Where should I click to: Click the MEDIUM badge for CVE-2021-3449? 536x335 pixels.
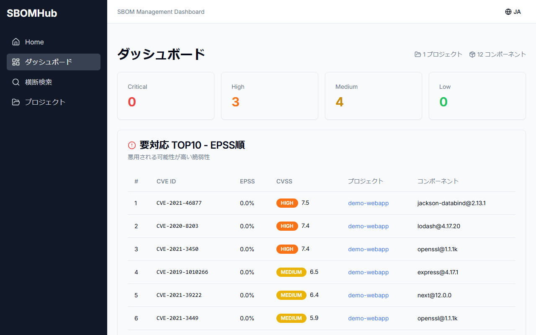point(291,318)
